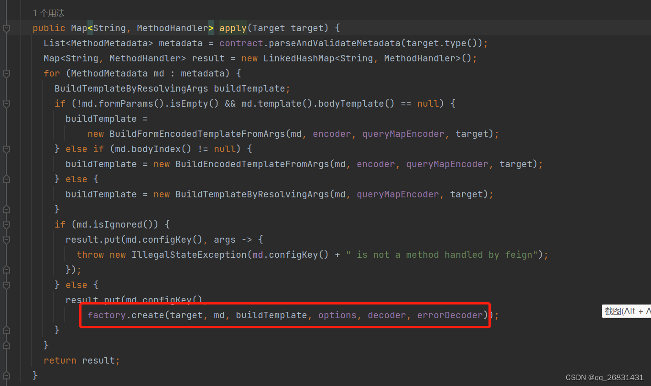Click the parseAndValidateMetadata method call
651x386 pixels.
[x=334, y=43]
